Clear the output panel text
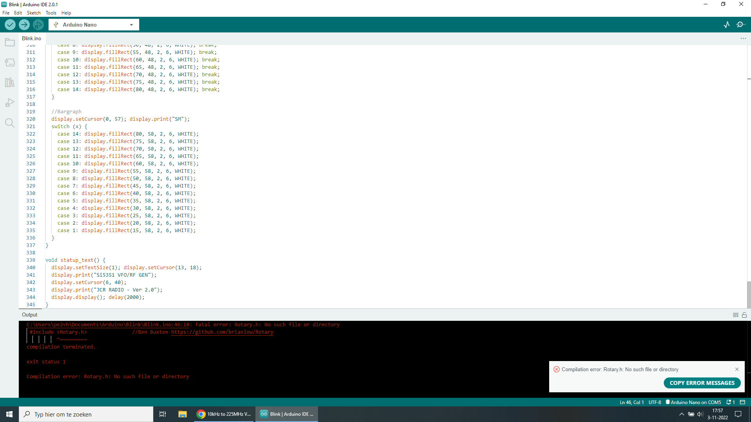Image resolution: width=751 pixels, height=422 pixels. 735,315
